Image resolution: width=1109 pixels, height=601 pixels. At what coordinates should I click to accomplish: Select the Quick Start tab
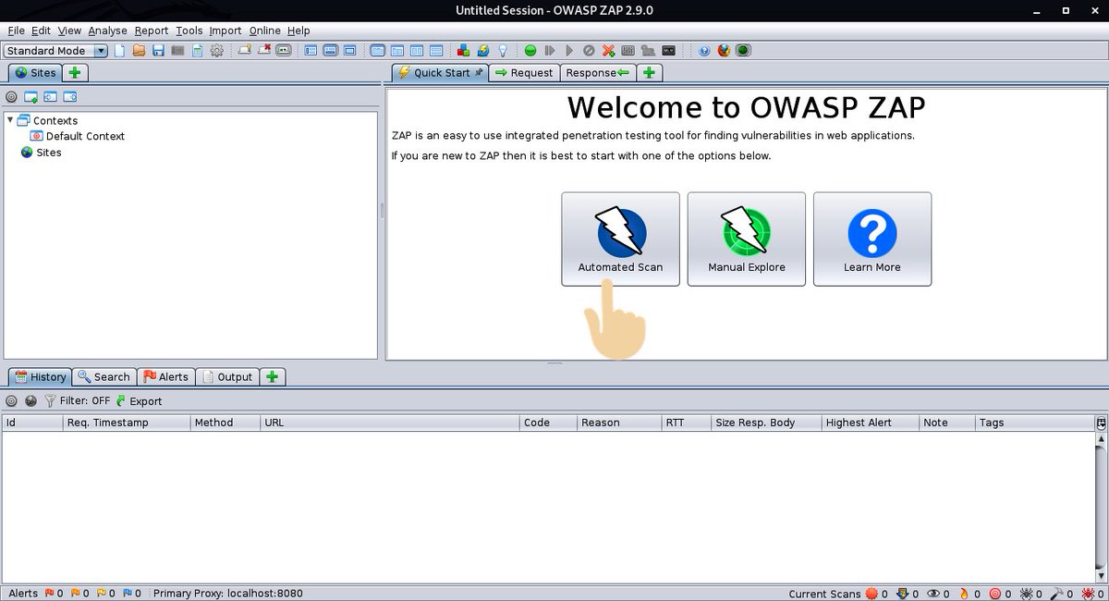tap(441, 72)
